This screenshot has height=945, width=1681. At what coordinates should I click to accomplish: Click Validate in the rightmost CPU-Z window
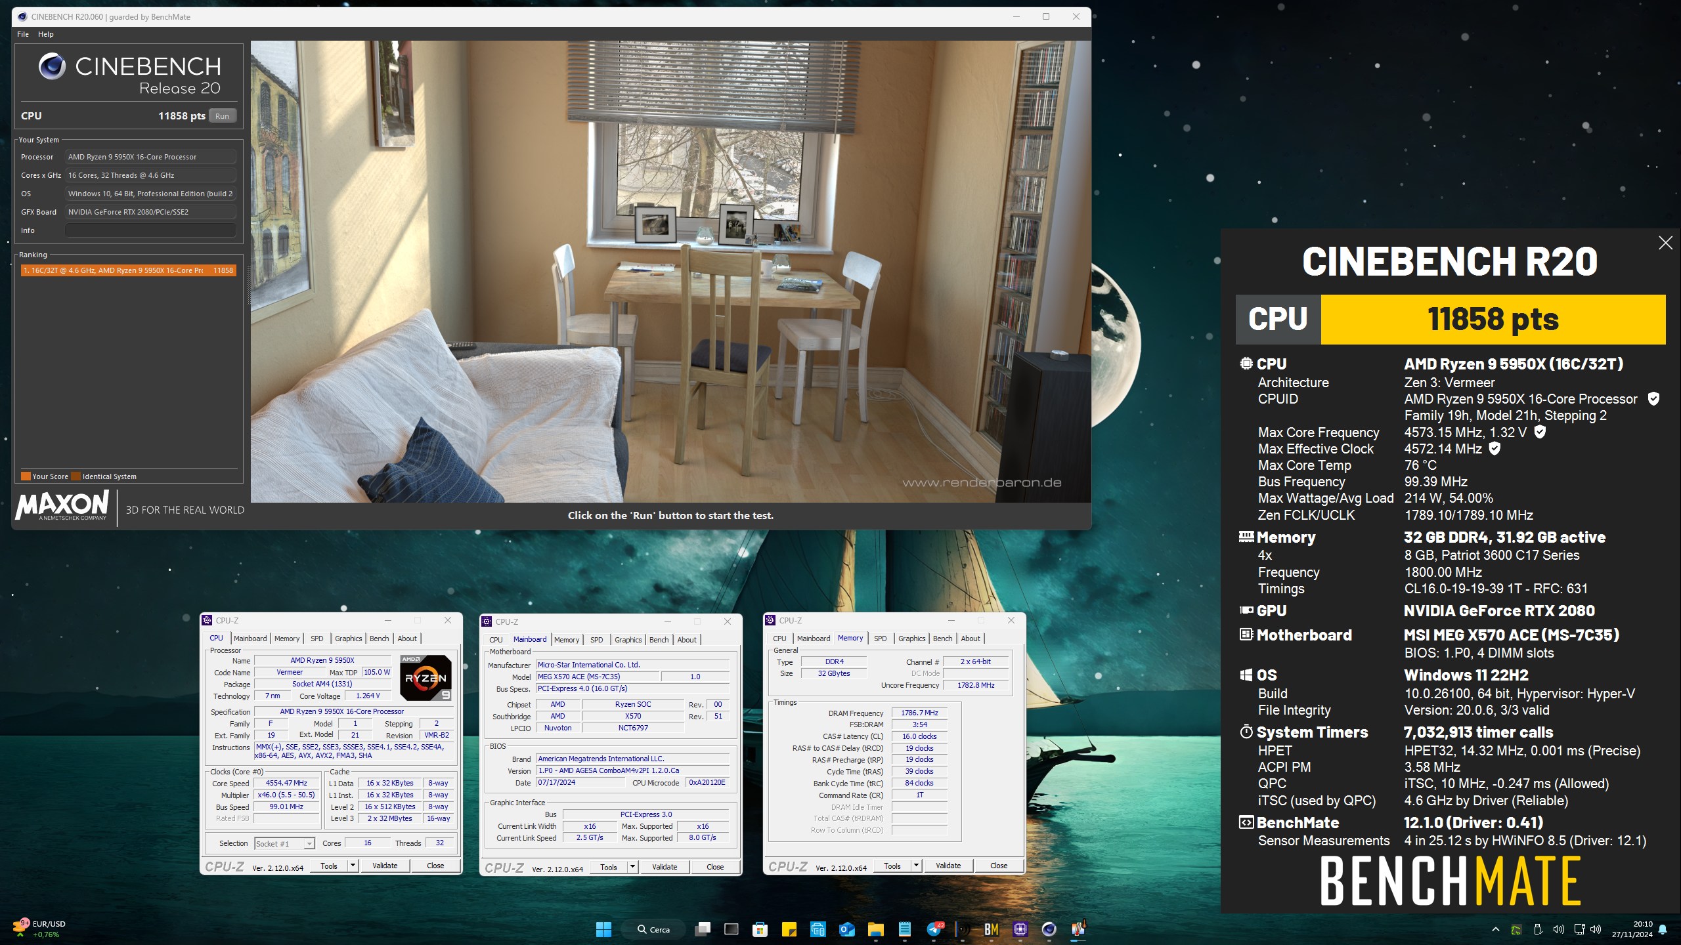click(x=948, y=866)
